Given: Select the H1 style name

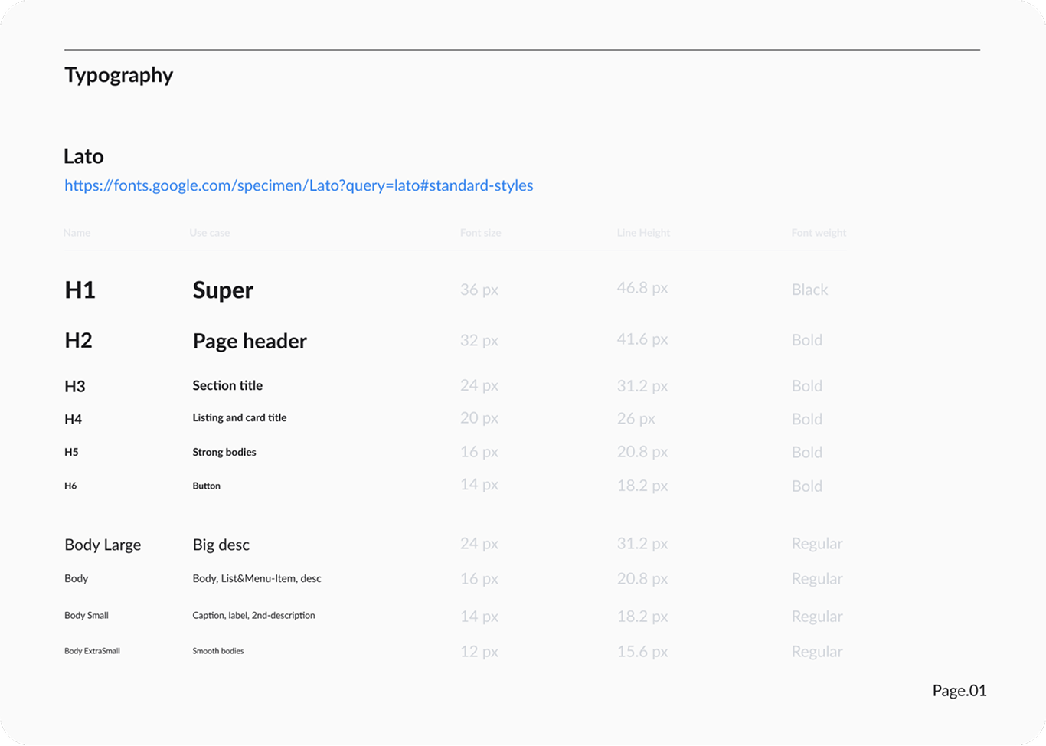Looking at the screenshot, I should click(x=80, y=290).
